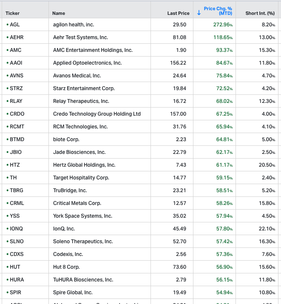Open Hertz Global Holdings, Inc. entry

pos(84,165)
